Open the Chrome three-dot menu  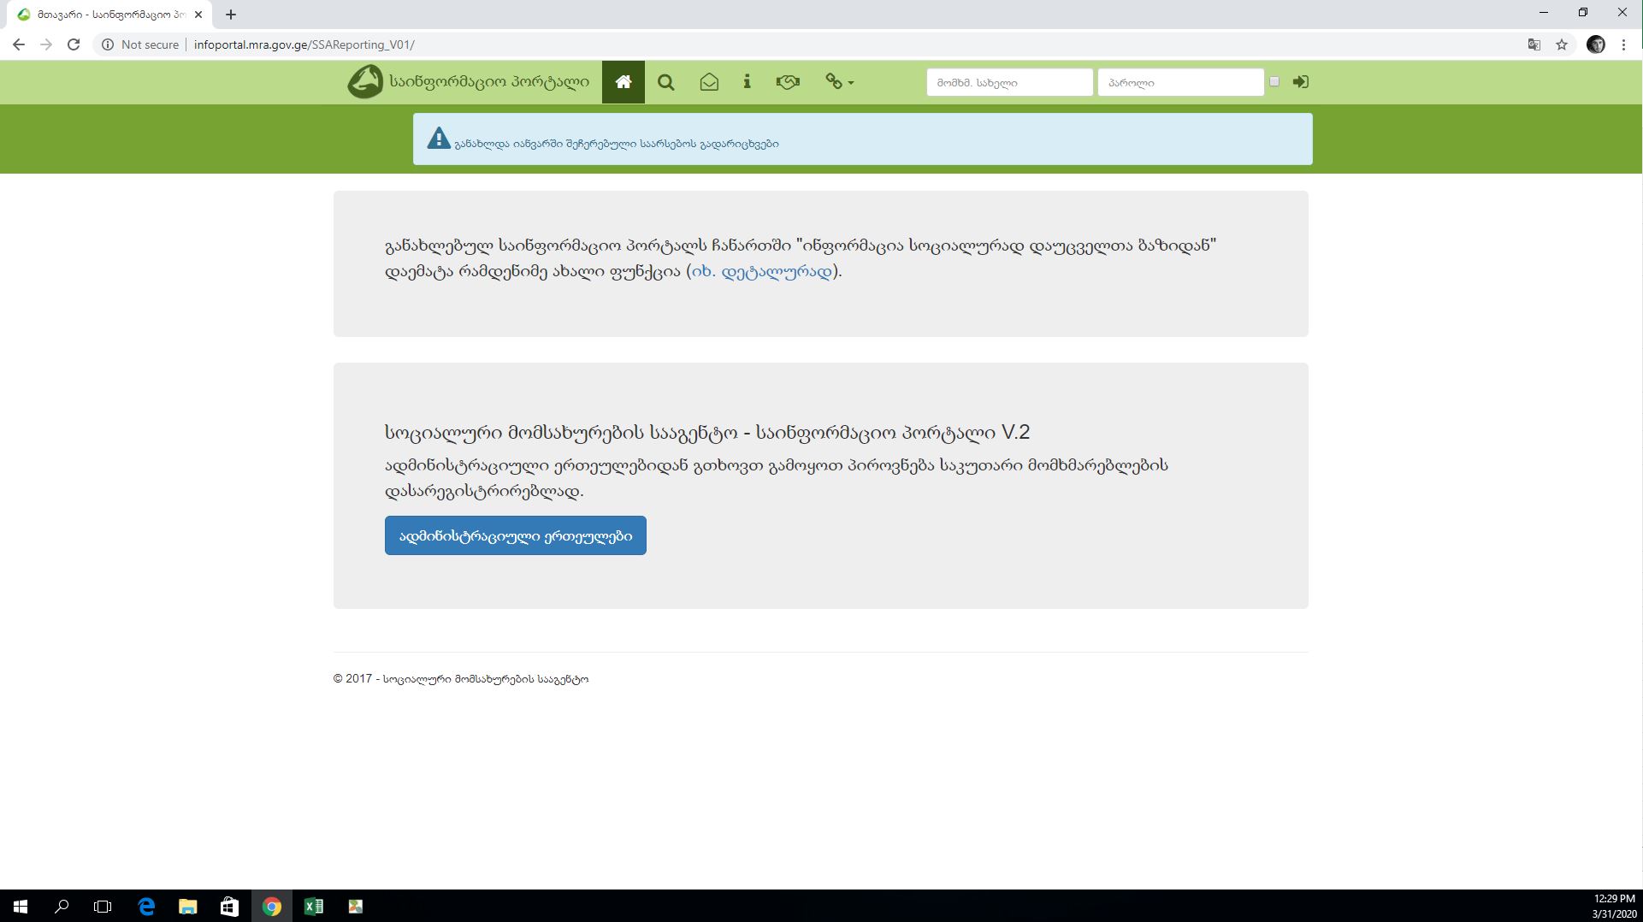(1623, 44)
